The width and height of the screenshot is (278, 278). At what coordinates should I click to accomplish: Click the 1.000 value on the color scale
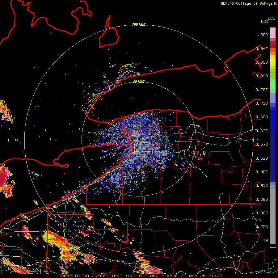[262, 35]
